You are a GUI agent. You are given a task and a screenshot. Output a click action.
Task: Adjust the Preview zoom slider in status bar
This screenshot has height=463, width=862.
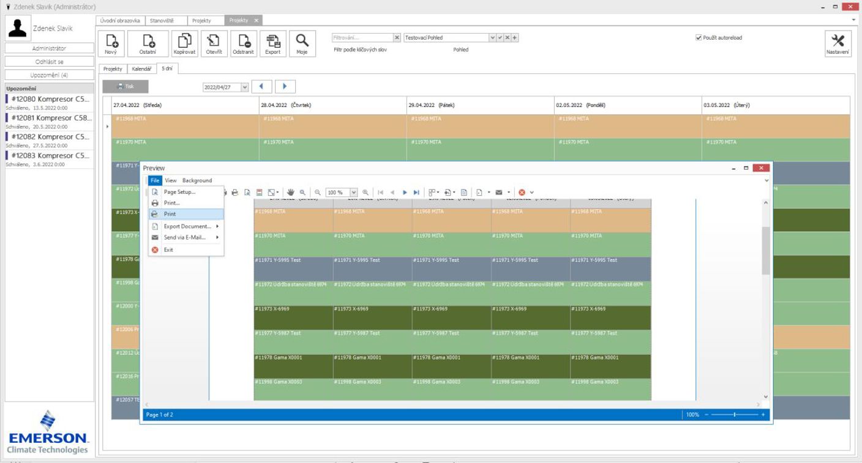point(735,415)
